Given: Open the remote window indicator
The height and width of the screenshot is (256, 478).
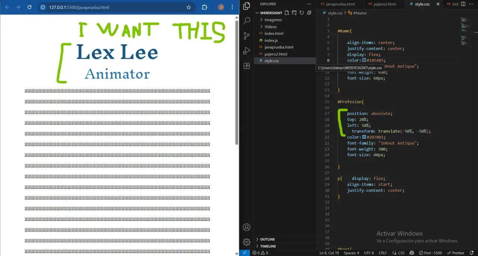Looking at the screenshot, I should coord(245,253).
